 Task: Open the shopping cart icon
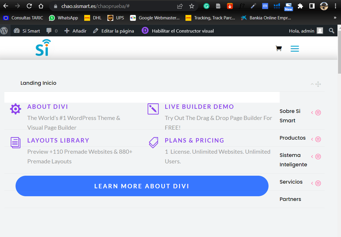278,48
